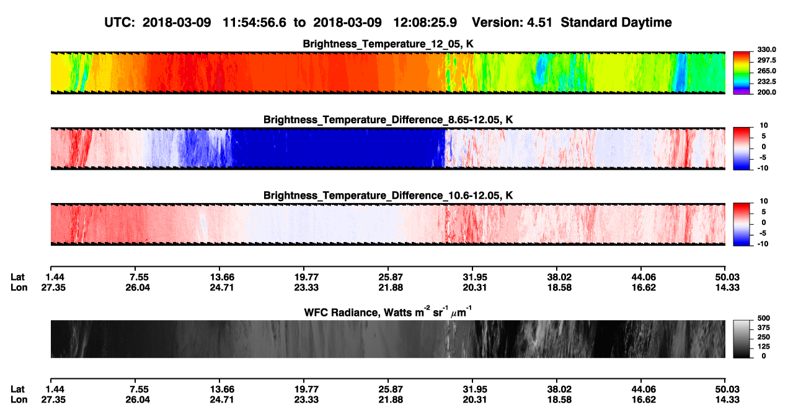Click the rainbow colorbar of the 12_05 temperature panel
806x413 pixels.
pos(742,72)
